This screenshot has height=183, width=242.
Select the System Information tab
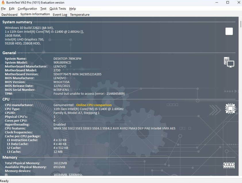click(35, 14)
